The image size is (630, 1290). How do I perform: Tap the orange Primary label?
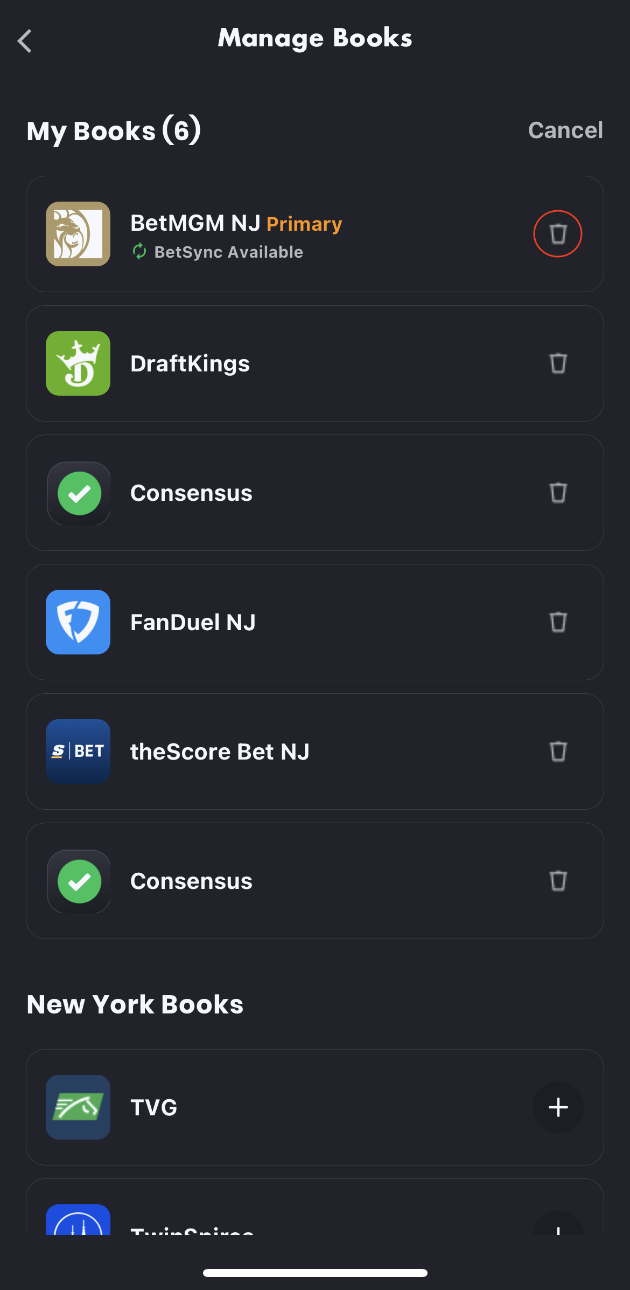coord(304,224)
